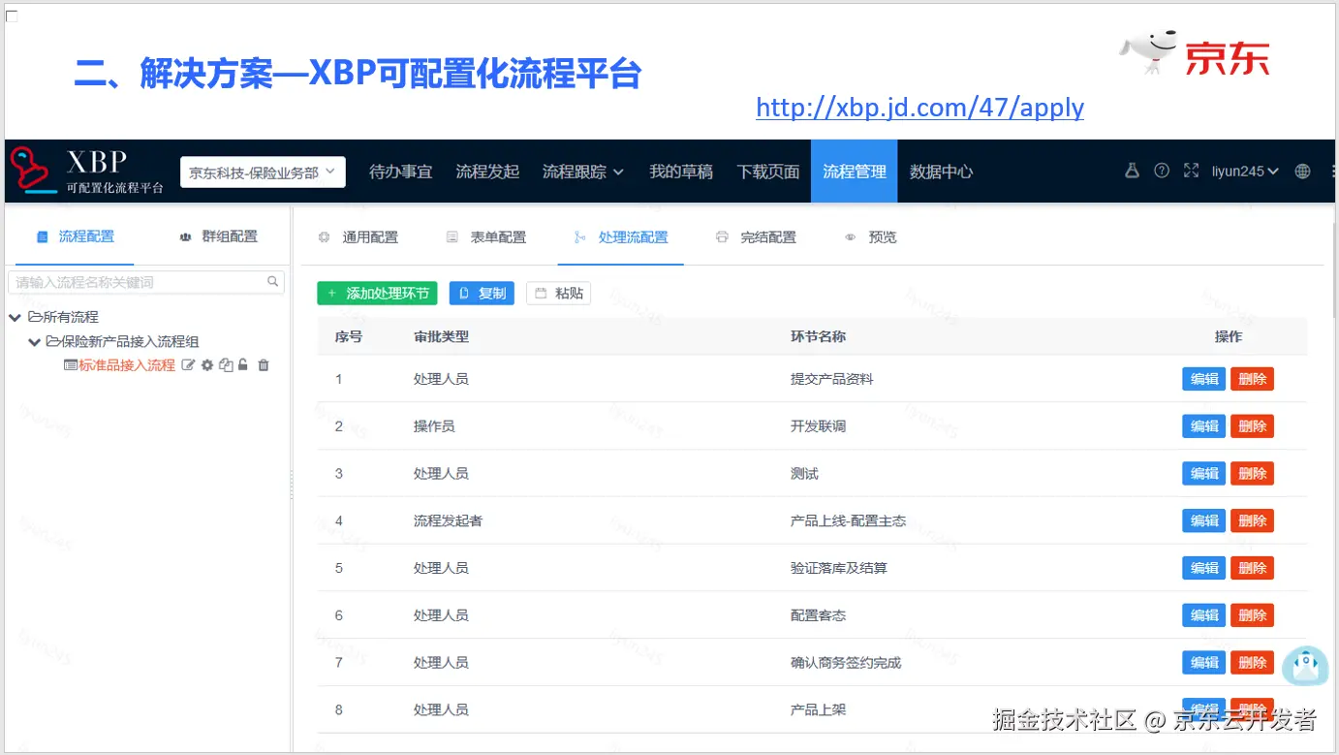1339x755 pixels.
Task: Click the 环节名称 column header
Action: pos(818,337)
